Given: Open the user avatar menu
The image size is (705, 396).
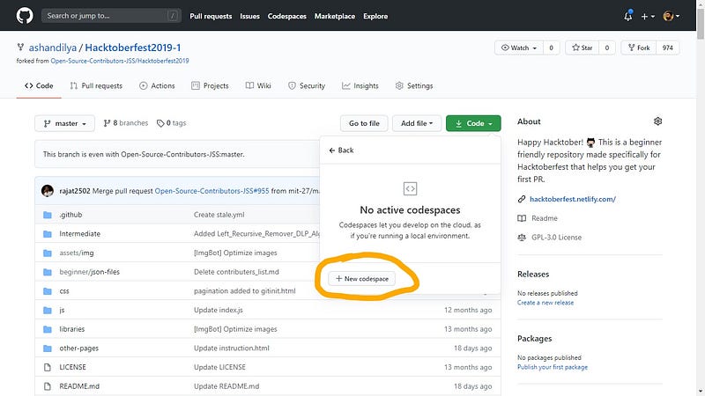Looking at the screenshot, I should [671, 16].
